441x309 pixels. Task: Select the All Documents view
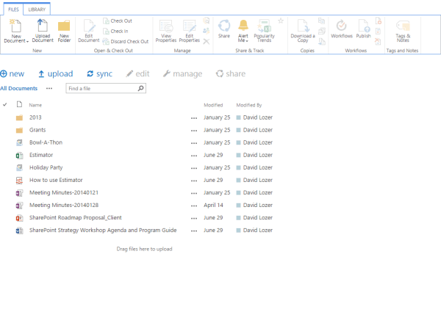(19, 89)
